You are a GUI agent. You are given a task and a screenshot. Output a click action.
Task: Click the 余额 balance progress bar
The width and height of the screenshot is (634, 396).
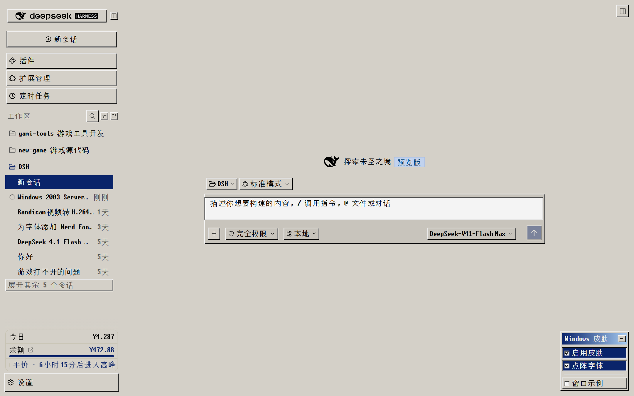click(62, 356)
